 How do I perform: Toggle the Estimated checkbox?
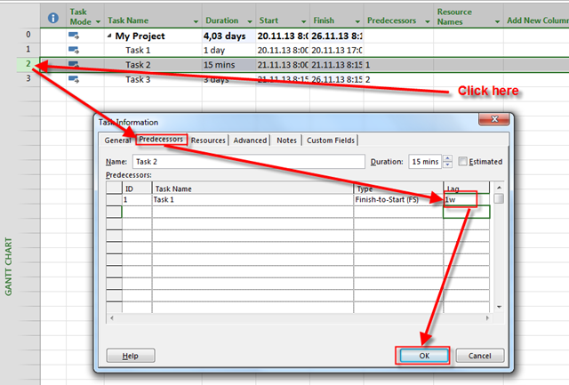[x=463, y=162]
